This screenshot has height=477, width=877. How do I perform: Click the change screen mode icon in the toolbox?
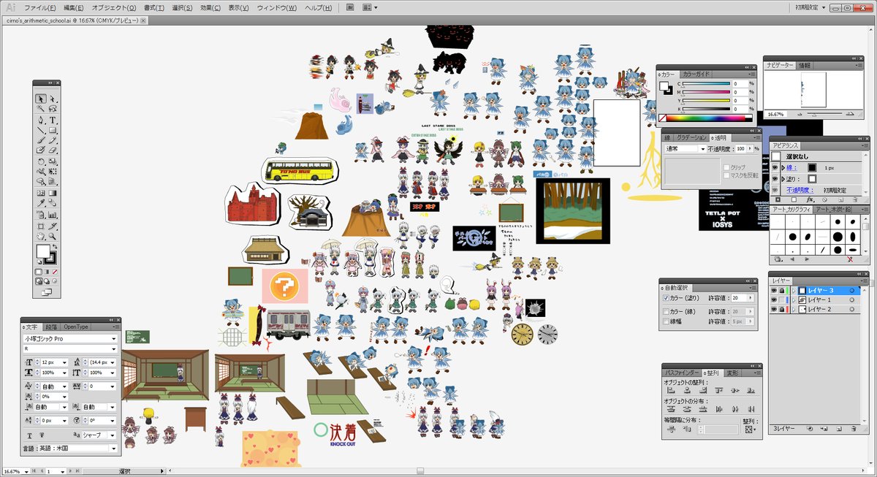pos(47,292)
